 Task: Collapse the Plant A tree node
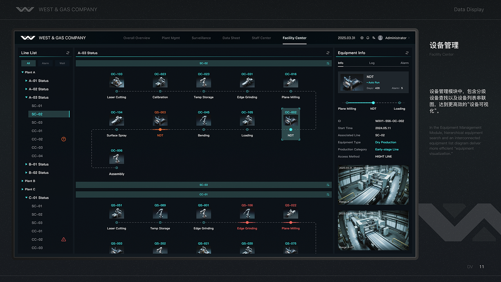[x=22, y=72]
